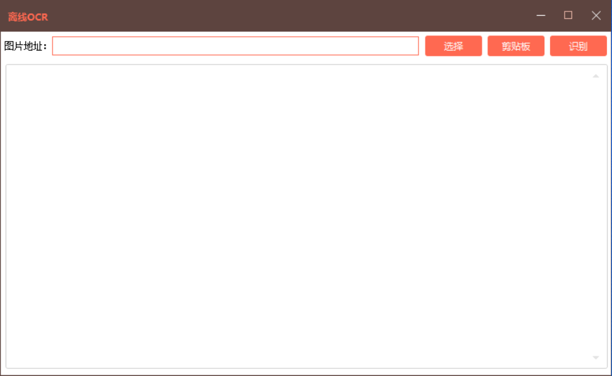The height and width of the screenshot is (376, 612).
Task: Click the square maximize icon
Action: 568,15
